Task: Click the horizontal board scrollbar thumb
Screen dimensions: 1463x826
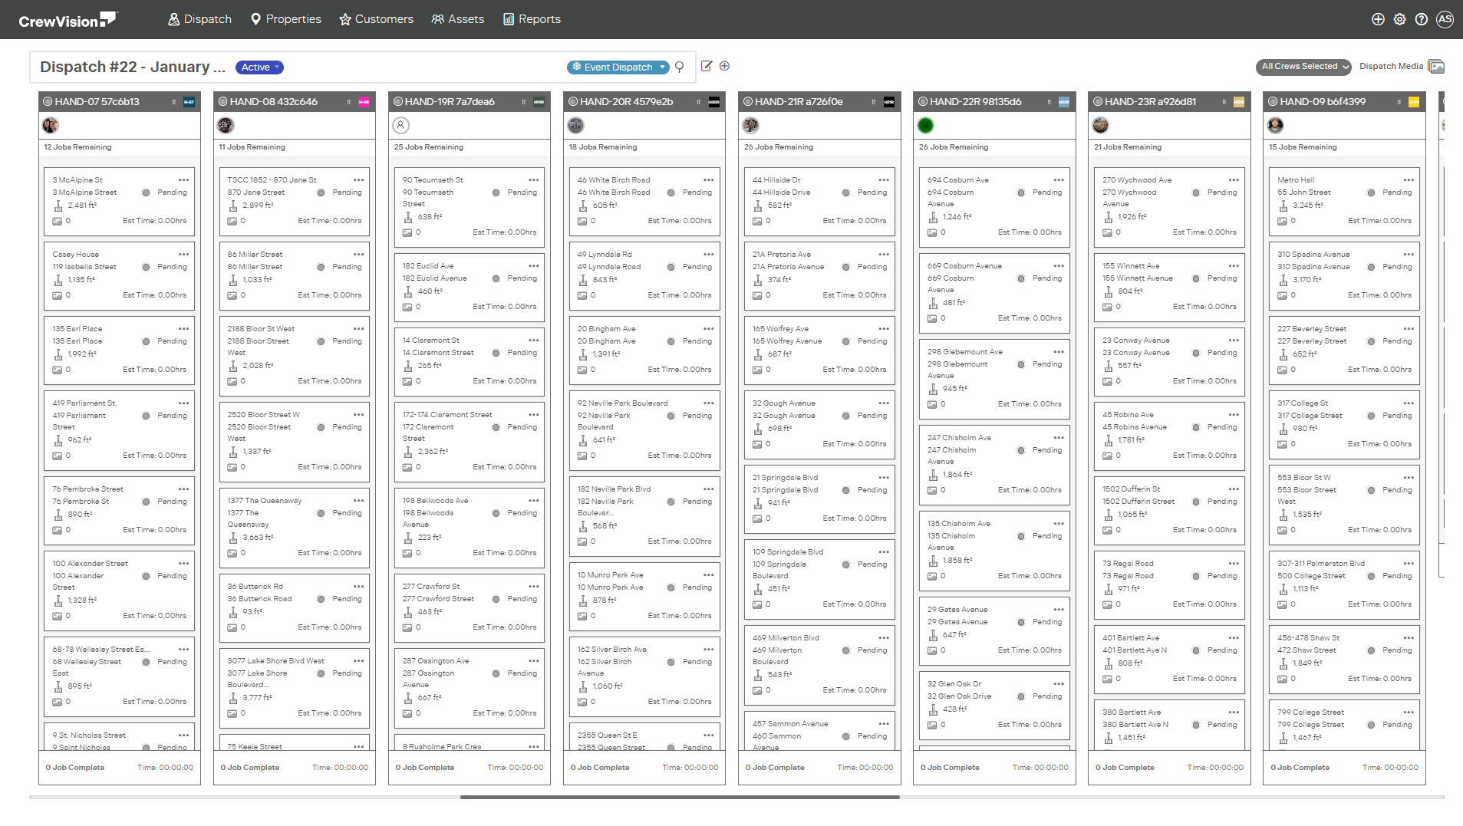Action: click(x=680, y=798)
